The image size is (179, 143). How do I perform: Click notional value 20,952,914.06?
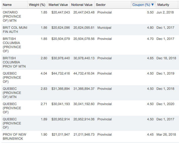pos(84,119)
